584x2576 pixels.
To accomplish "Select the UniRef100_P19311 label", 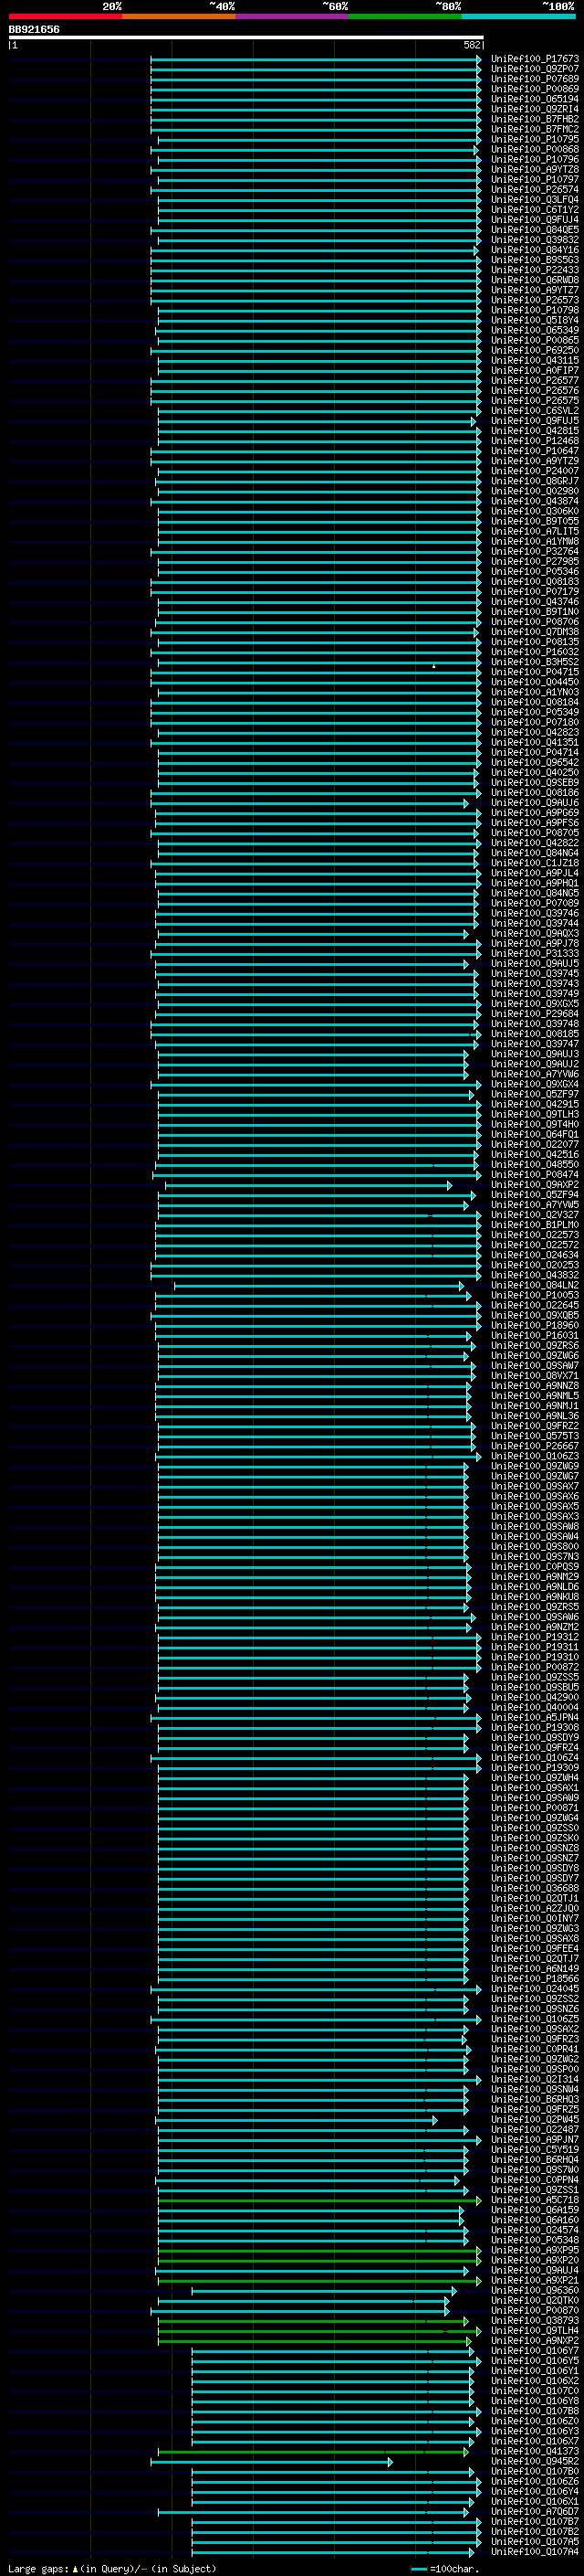I will (x=534, y=1647).
